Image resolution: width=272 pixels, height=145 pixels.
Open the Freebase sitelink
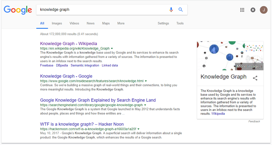click(x=47, y=65)
